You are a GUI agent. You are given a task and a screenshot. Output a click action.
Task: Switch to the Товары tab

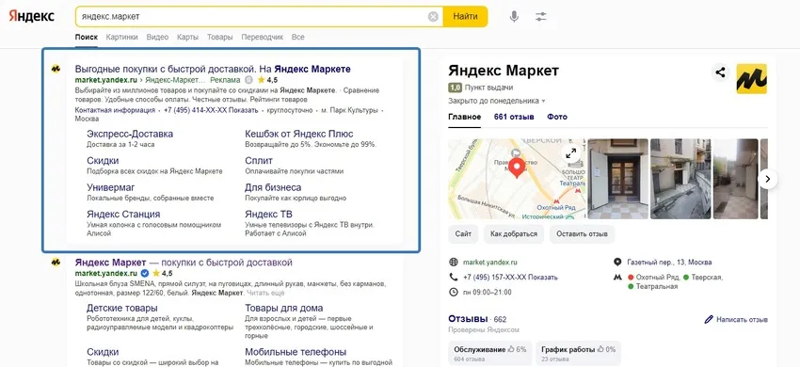click(219, 37)
